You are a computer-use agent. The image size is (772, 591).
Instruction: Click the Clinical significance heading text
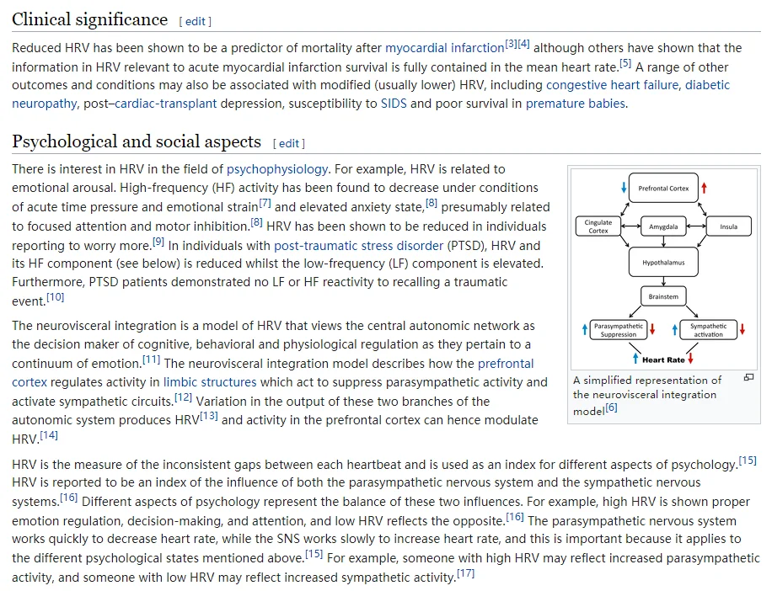point(89,19)
